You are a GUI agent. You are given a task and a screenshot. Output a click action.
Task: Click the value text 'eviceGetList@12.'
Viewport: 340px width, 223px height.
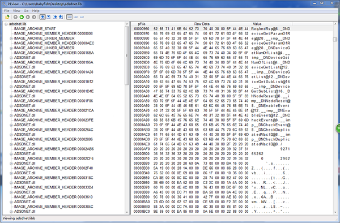[270, 67]
